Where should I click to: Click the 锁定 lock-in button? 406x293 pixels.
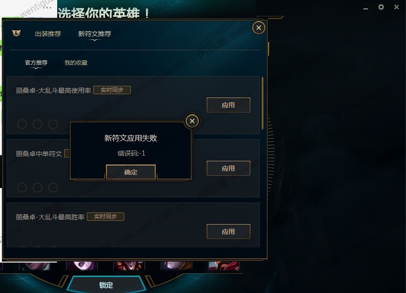coord(106,285)
